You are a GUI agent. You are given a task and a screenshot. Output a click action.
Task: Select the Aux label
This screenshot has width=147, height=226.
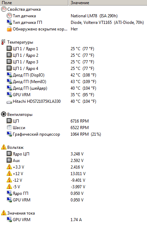(16, 161)
